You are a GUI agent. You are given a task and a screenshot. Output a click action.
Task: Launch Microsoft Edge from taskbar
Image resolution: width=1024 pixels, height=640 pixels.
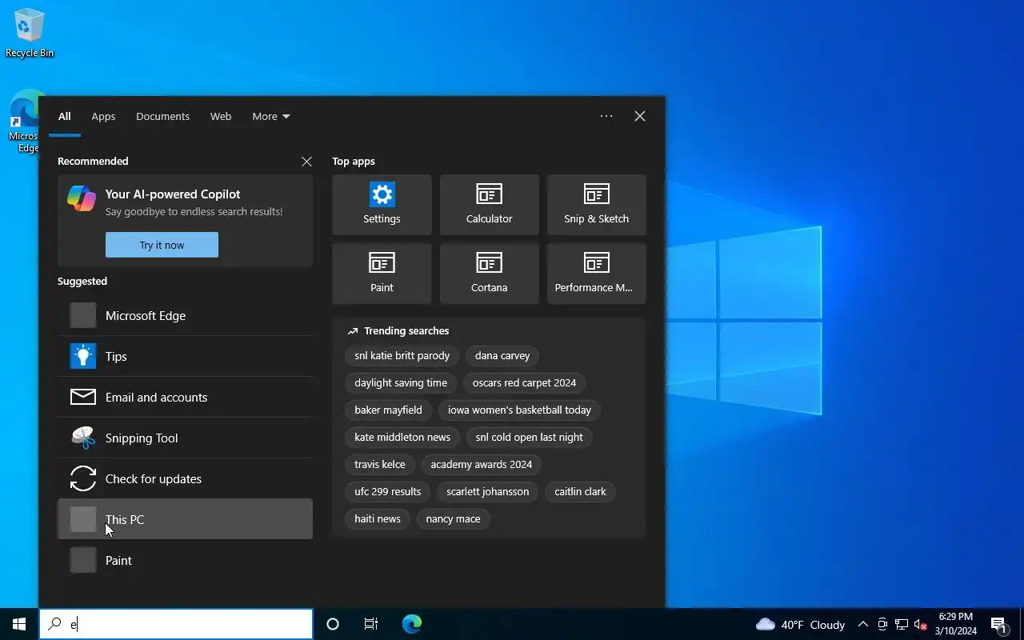pyautogui.click(x=412, y=624)
